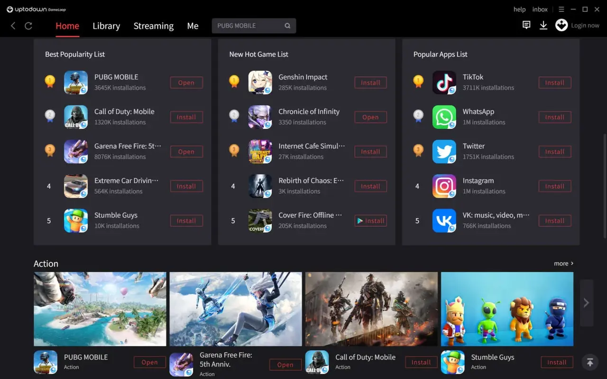This screenshot has width=607, height=379.
Task: Switch to the Me tab
Action: pos(193,26)
